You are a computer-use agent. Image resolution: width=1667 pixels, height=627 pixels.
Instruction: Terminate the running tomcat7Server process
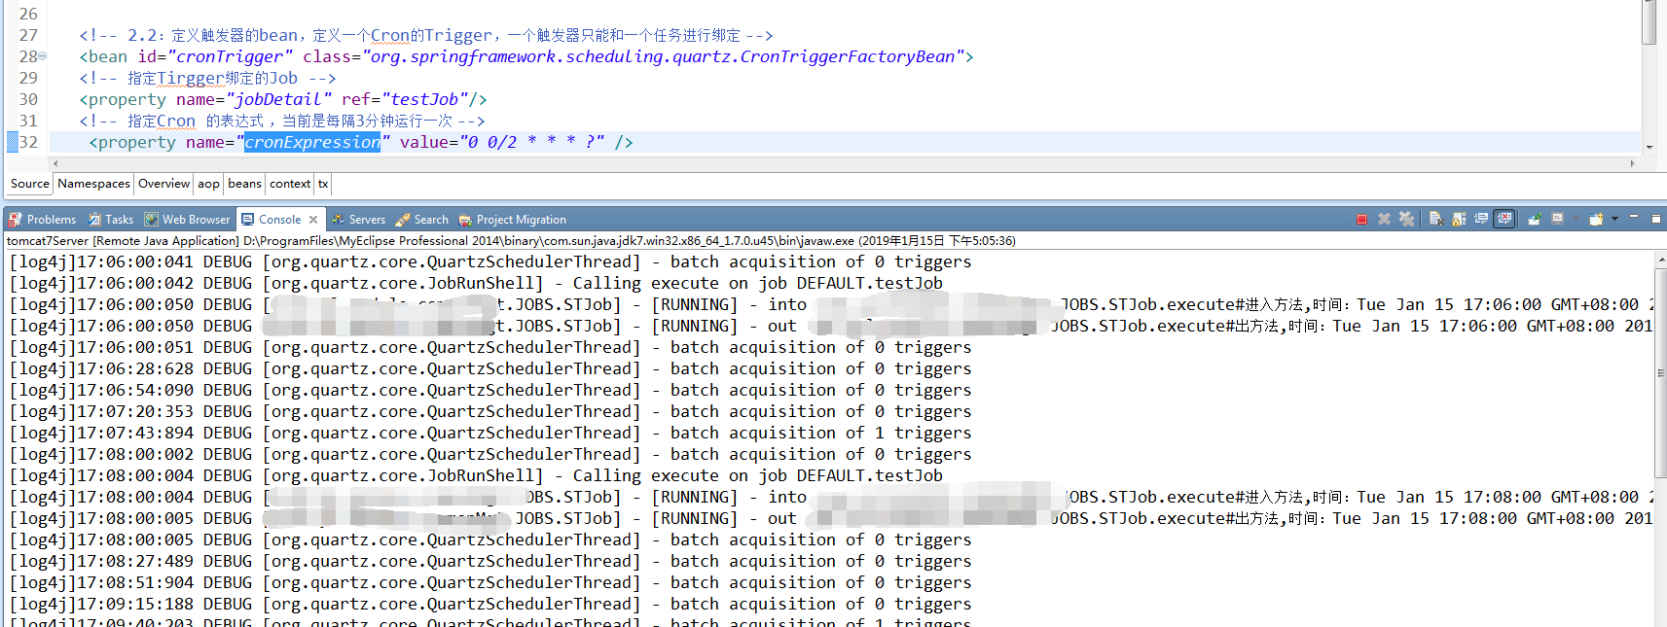[x=1361, y=220]
